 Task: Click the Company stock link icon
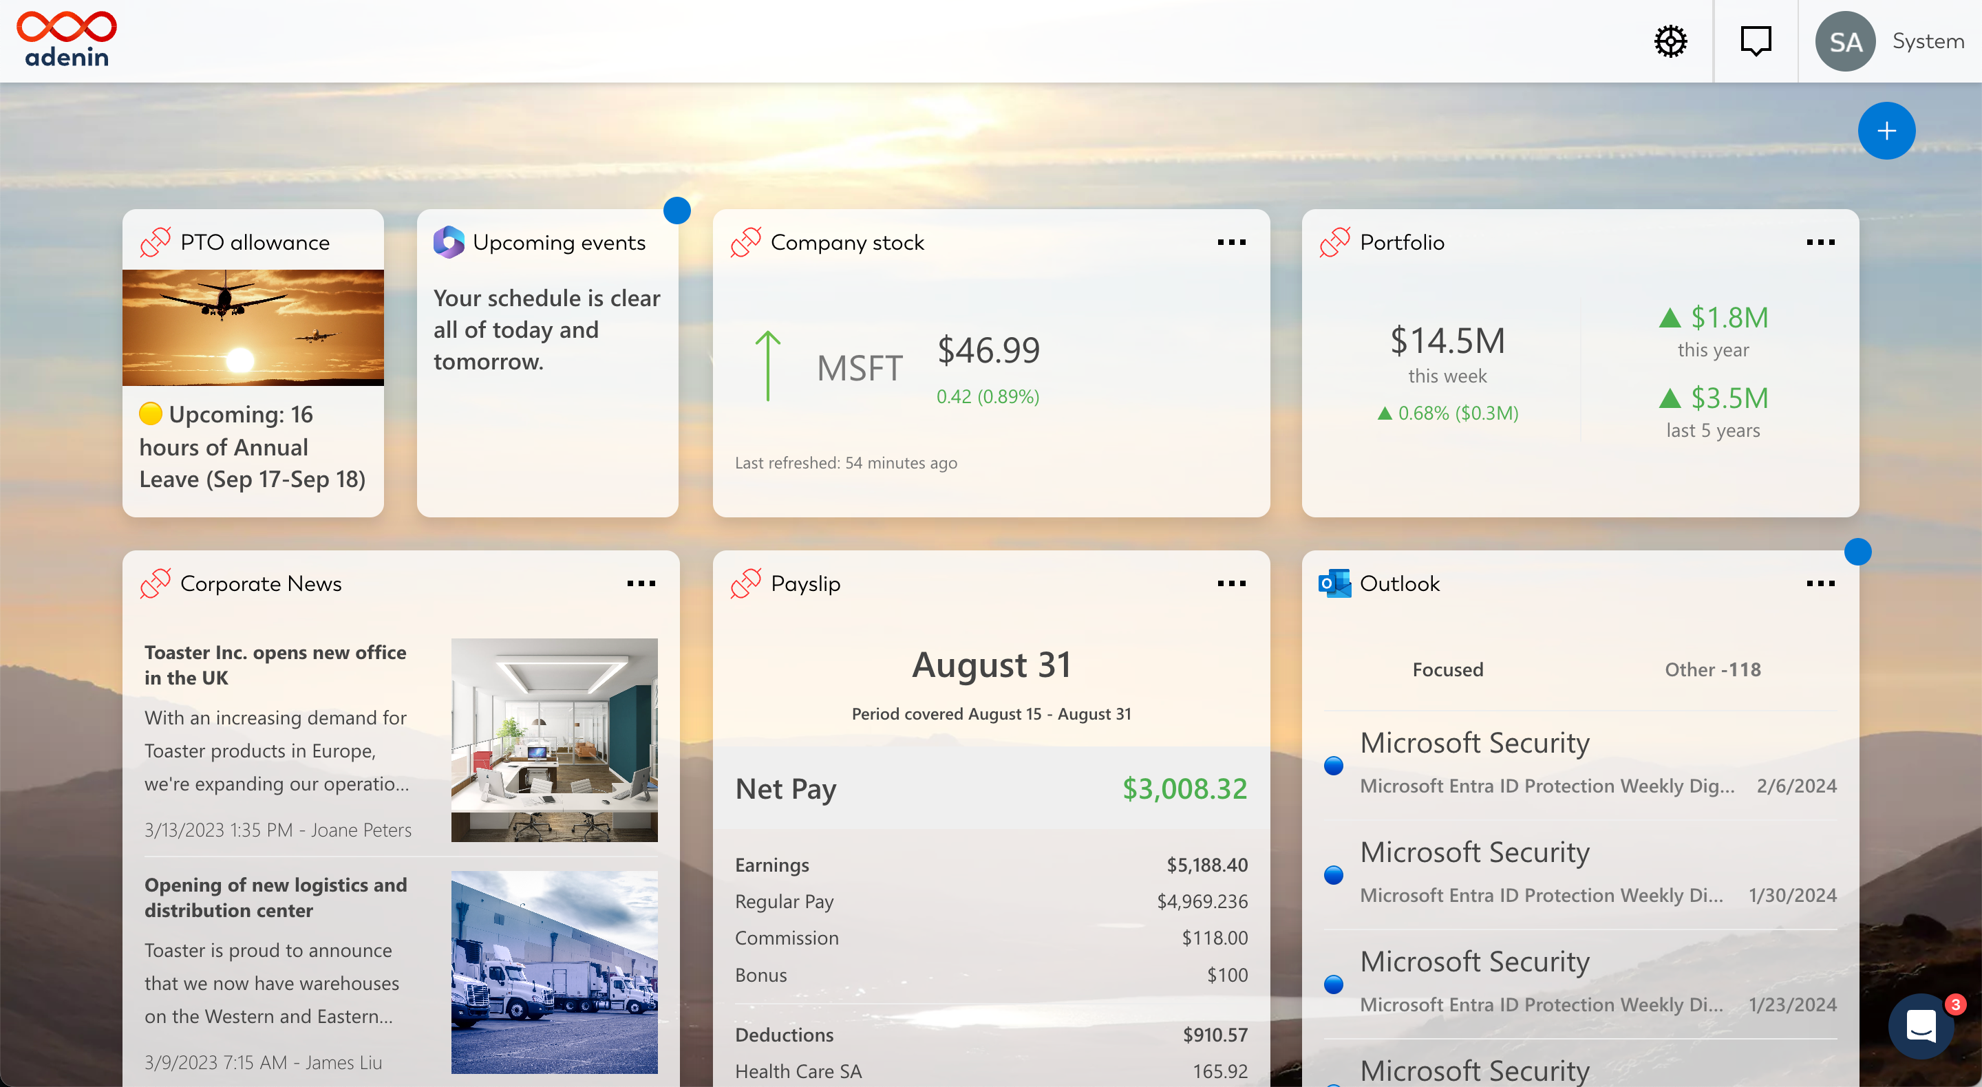(745, 242)
